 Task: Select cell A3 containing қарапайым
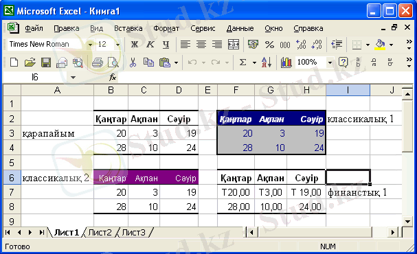pos(57,133)
